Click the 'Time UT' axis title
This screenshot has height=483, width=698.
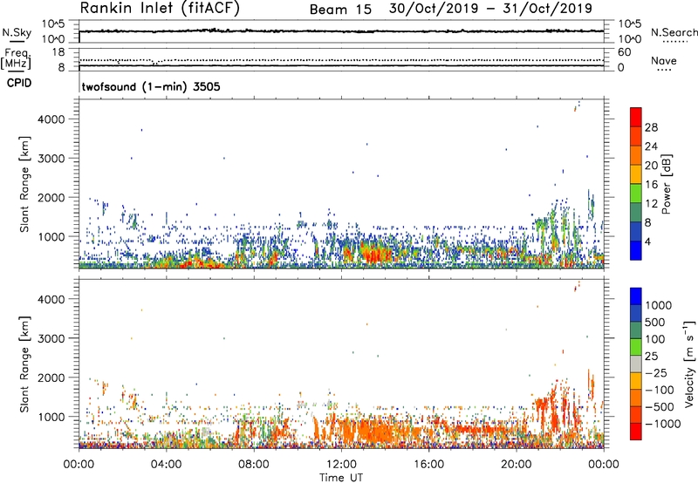[341, 477]
